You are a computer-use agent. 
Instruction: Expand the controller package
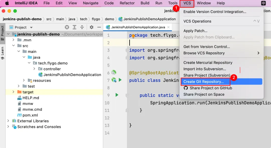(34, 69)
